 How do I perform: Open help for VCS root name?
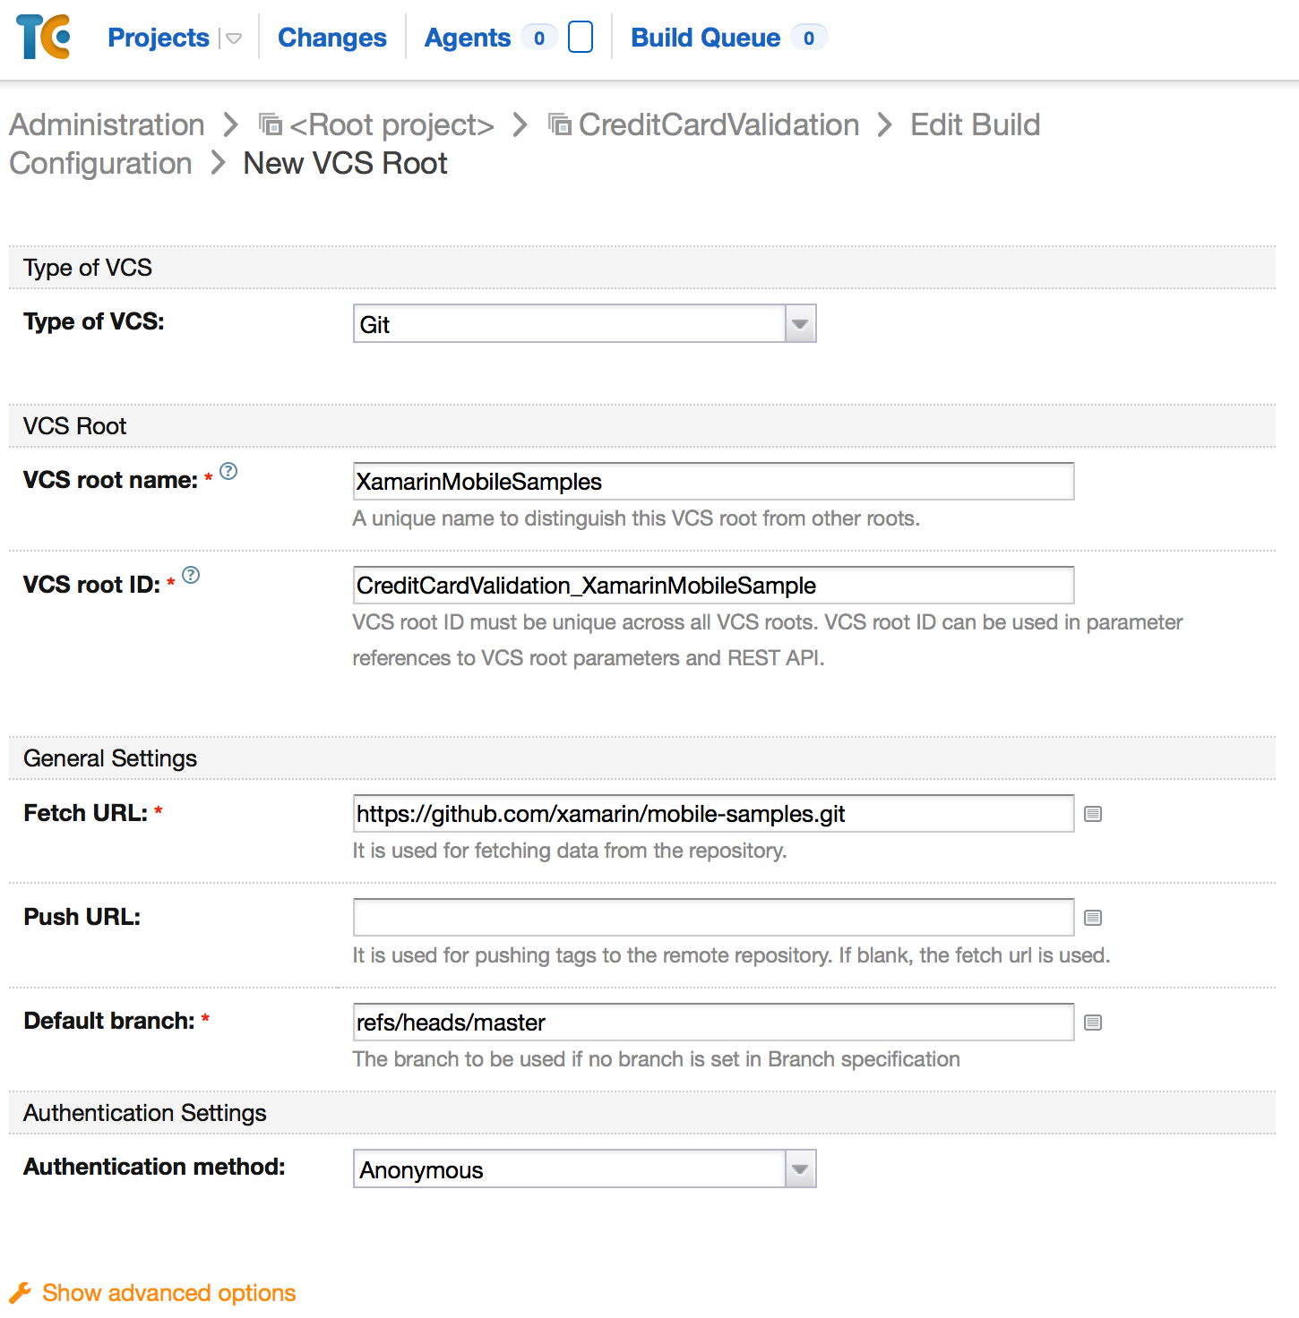click(229, 473)
